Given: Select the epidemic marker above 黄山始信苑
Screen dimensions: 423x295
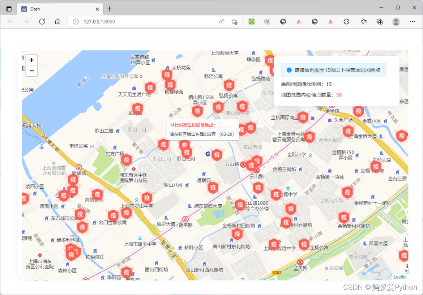Looking at the screenshot, I should point(242,107).
